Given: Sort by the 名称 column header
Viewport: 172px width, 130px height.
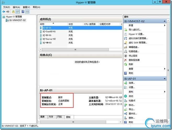Looking at the screenshot, I should tap(53, 24).
